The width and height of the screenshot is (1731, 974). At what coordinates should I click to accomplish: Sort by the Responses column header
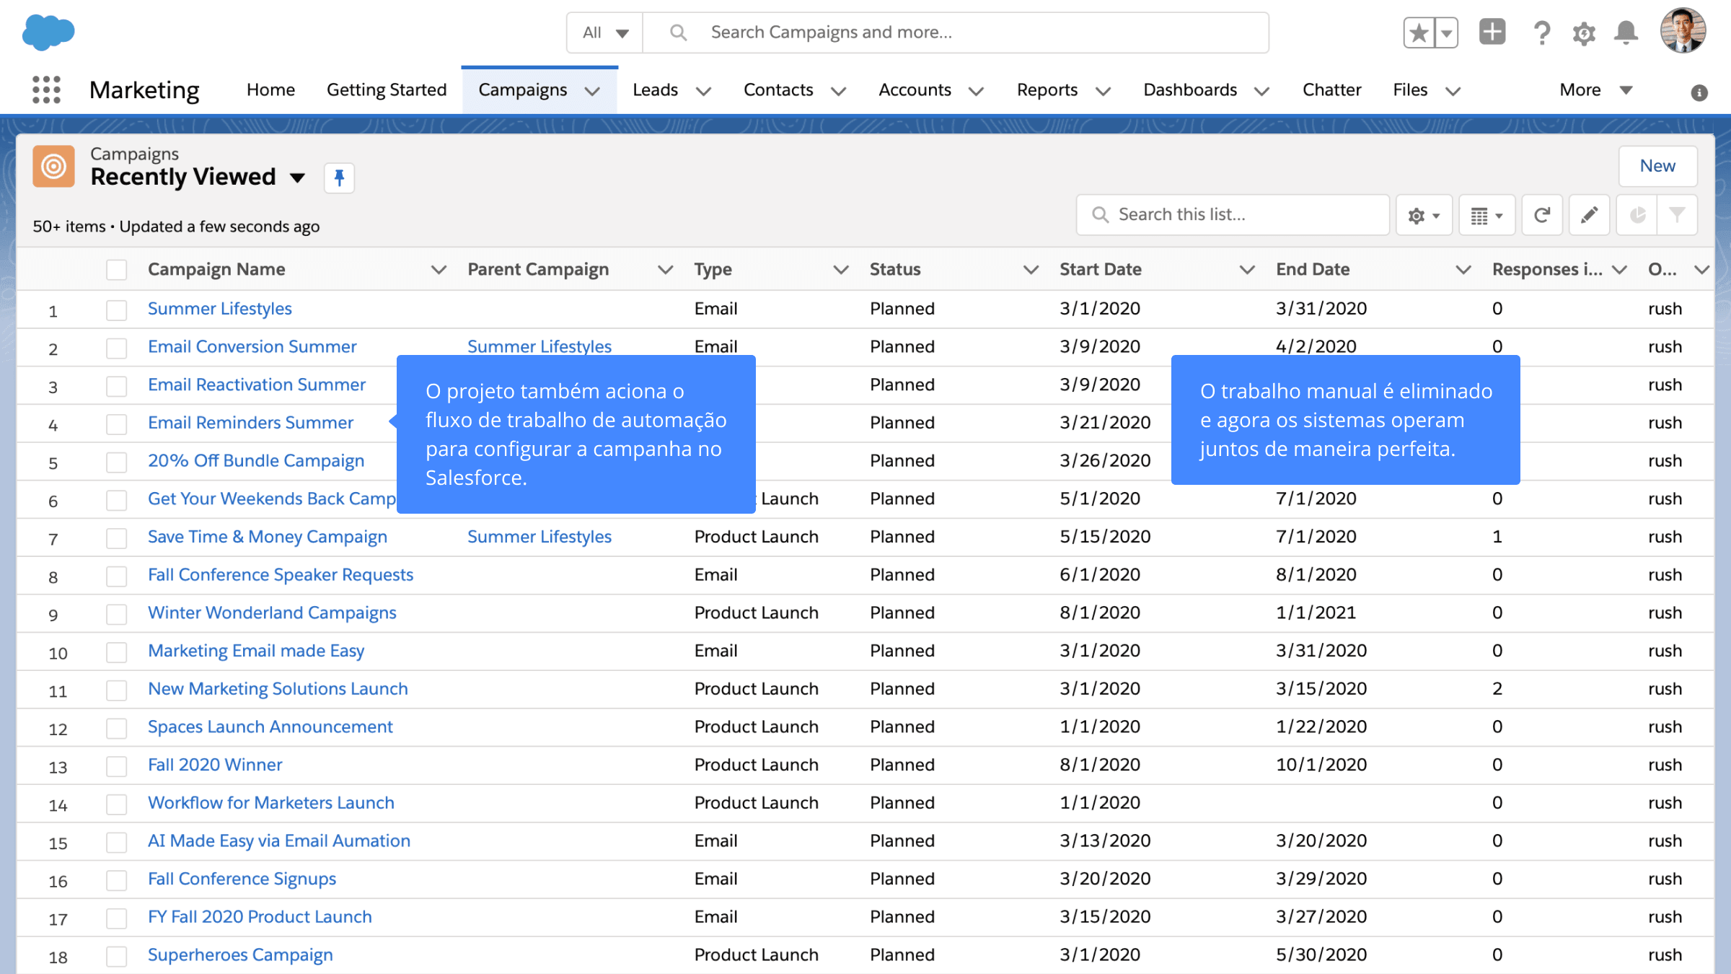pyautogui.click(x=1547, y=270)
